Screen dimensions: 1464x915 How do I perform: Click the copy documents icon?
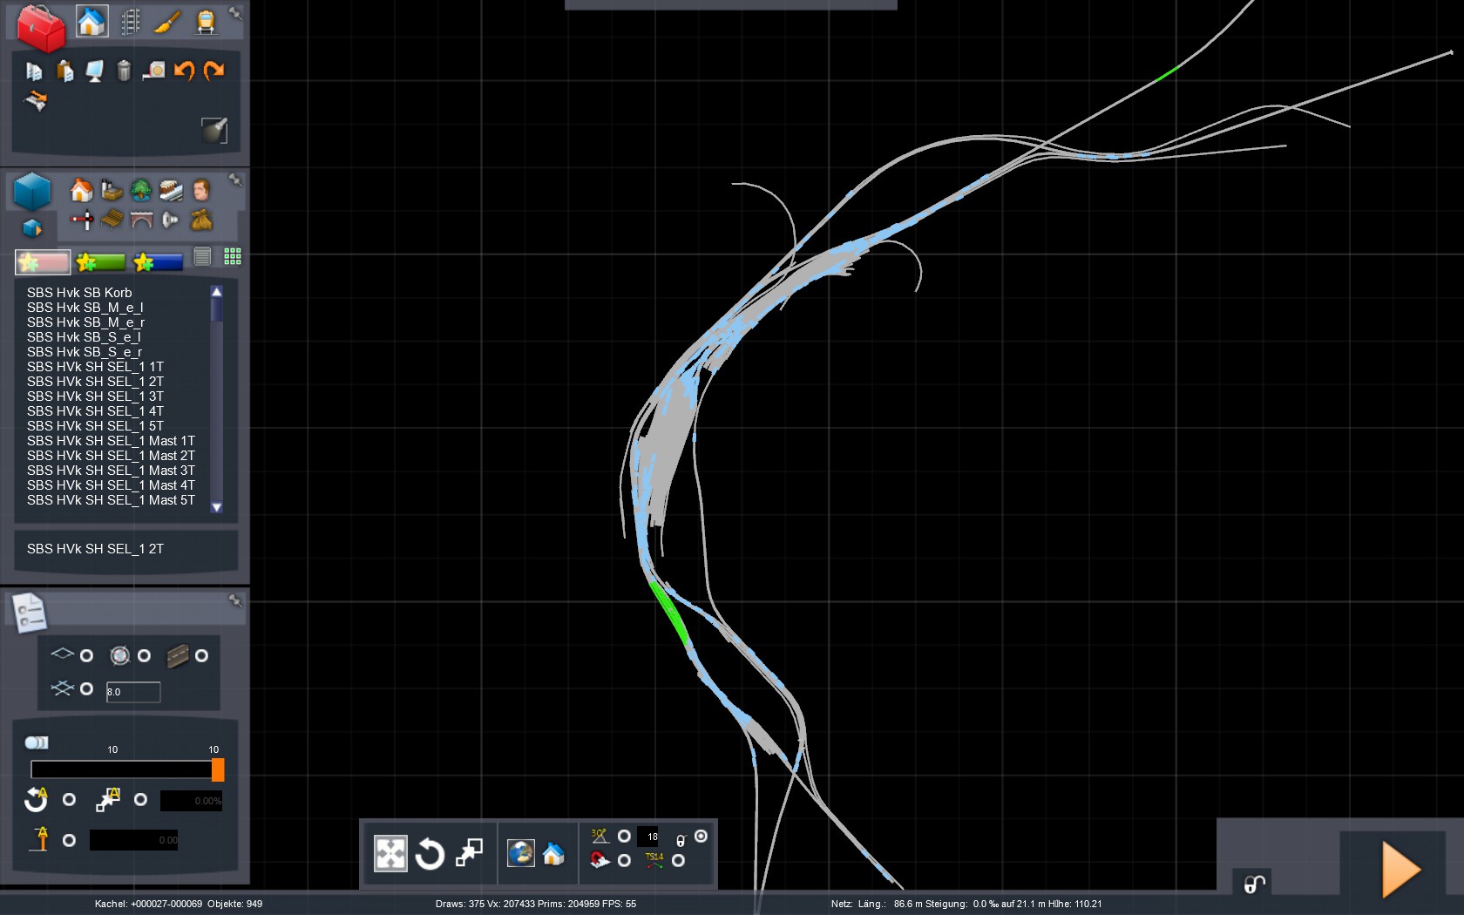pyautogui.click(x=35, y=71)
